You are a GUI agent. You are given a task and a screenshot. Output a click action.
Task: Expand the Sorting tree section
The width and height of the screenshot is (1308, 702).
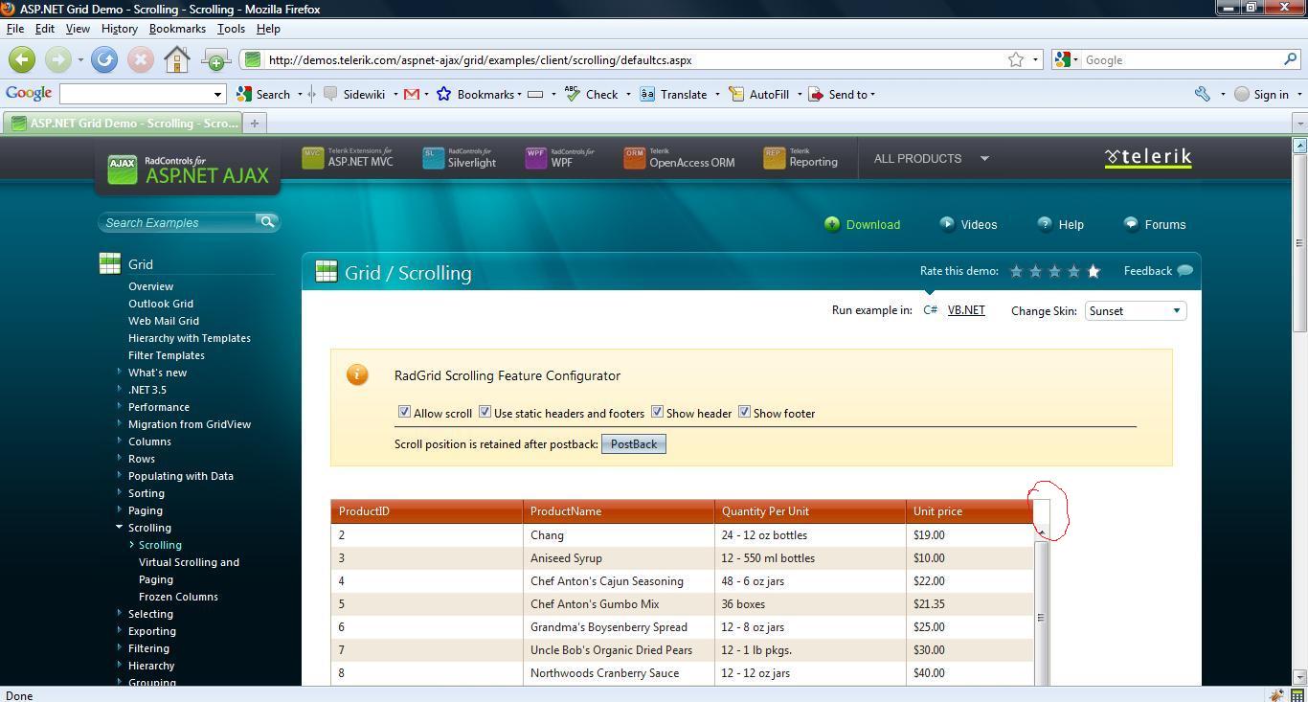tap(120, 492)
